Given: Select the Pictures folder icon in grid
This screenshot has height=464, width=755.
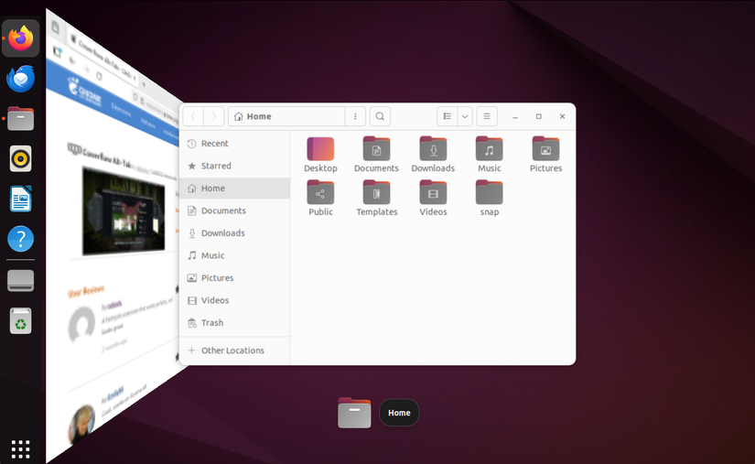Looking at the screenshot, I should (545, 149).
